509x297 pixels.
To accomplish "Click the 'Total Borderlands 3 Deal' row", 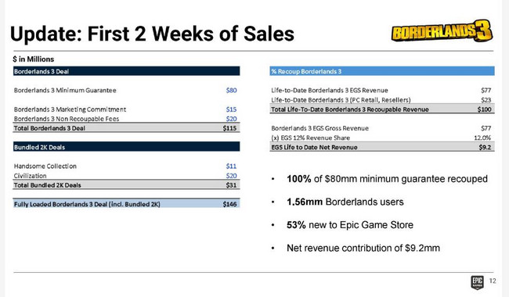I will 127,128.
